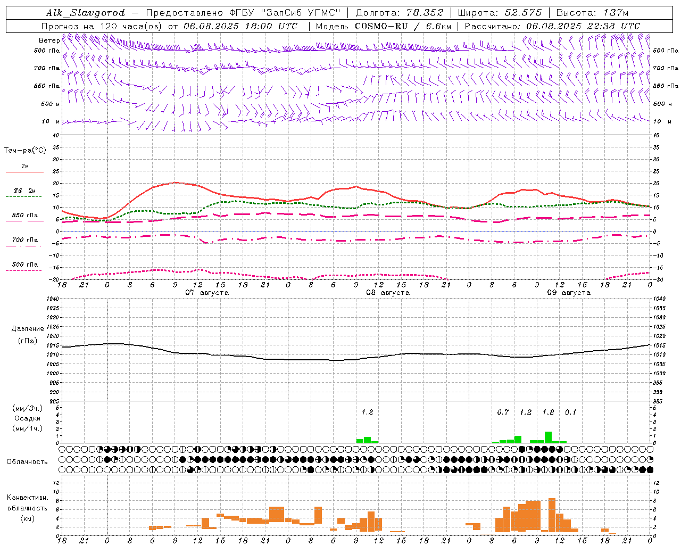Click the red 2м legend line sample
This screenshot has height=545, width=681.
tap(24, 172)
